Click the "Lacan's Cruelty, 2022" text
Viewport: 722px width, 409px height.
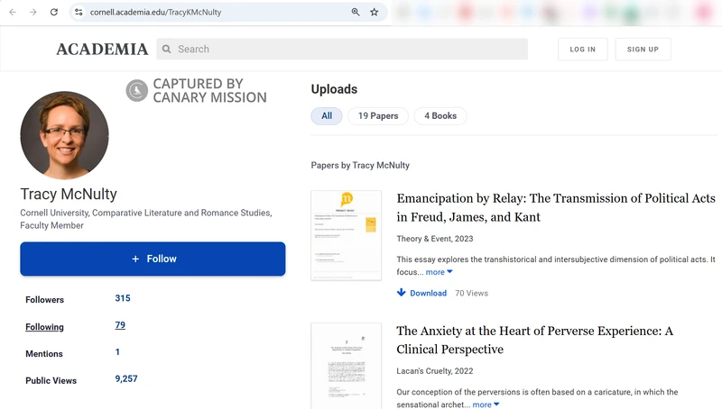435,371
